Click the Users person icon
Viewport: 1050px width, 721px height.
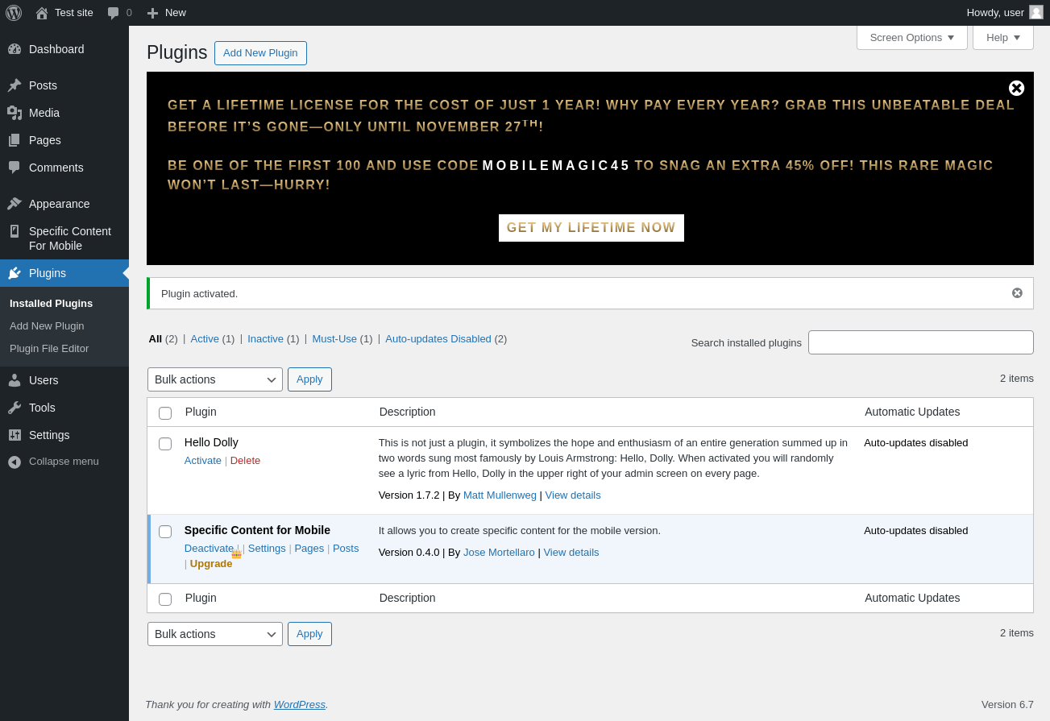pyautogui.click(x=15, y=380)
